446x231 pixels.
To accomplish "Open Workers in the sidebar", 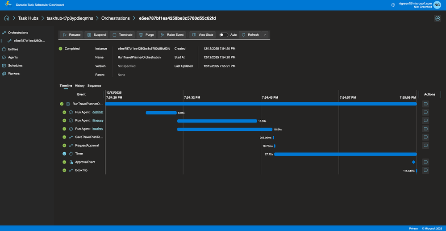I will (x=14, y=73).
